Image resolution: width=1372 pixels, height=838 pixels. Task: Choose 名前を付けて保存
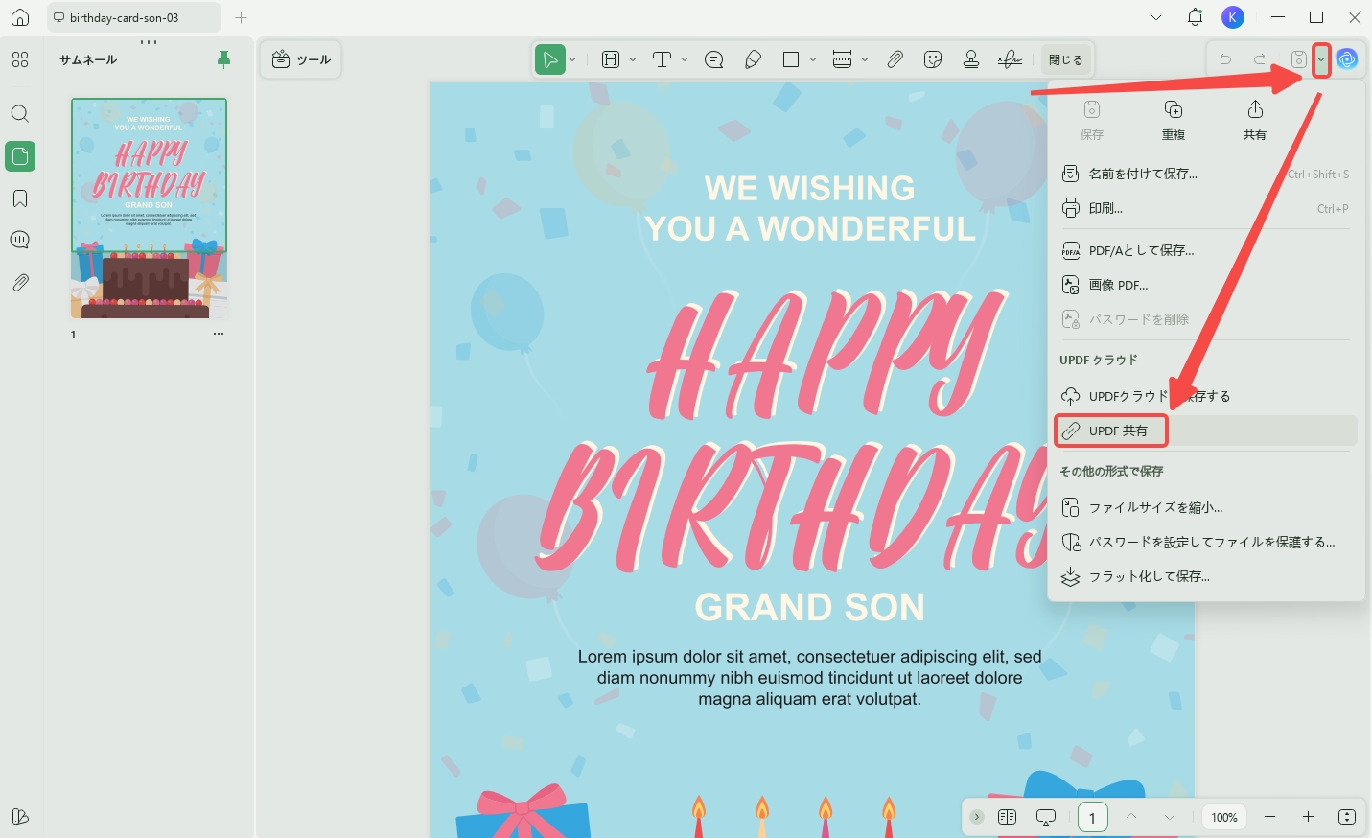pyautogui.click(x=1206, y=174)
